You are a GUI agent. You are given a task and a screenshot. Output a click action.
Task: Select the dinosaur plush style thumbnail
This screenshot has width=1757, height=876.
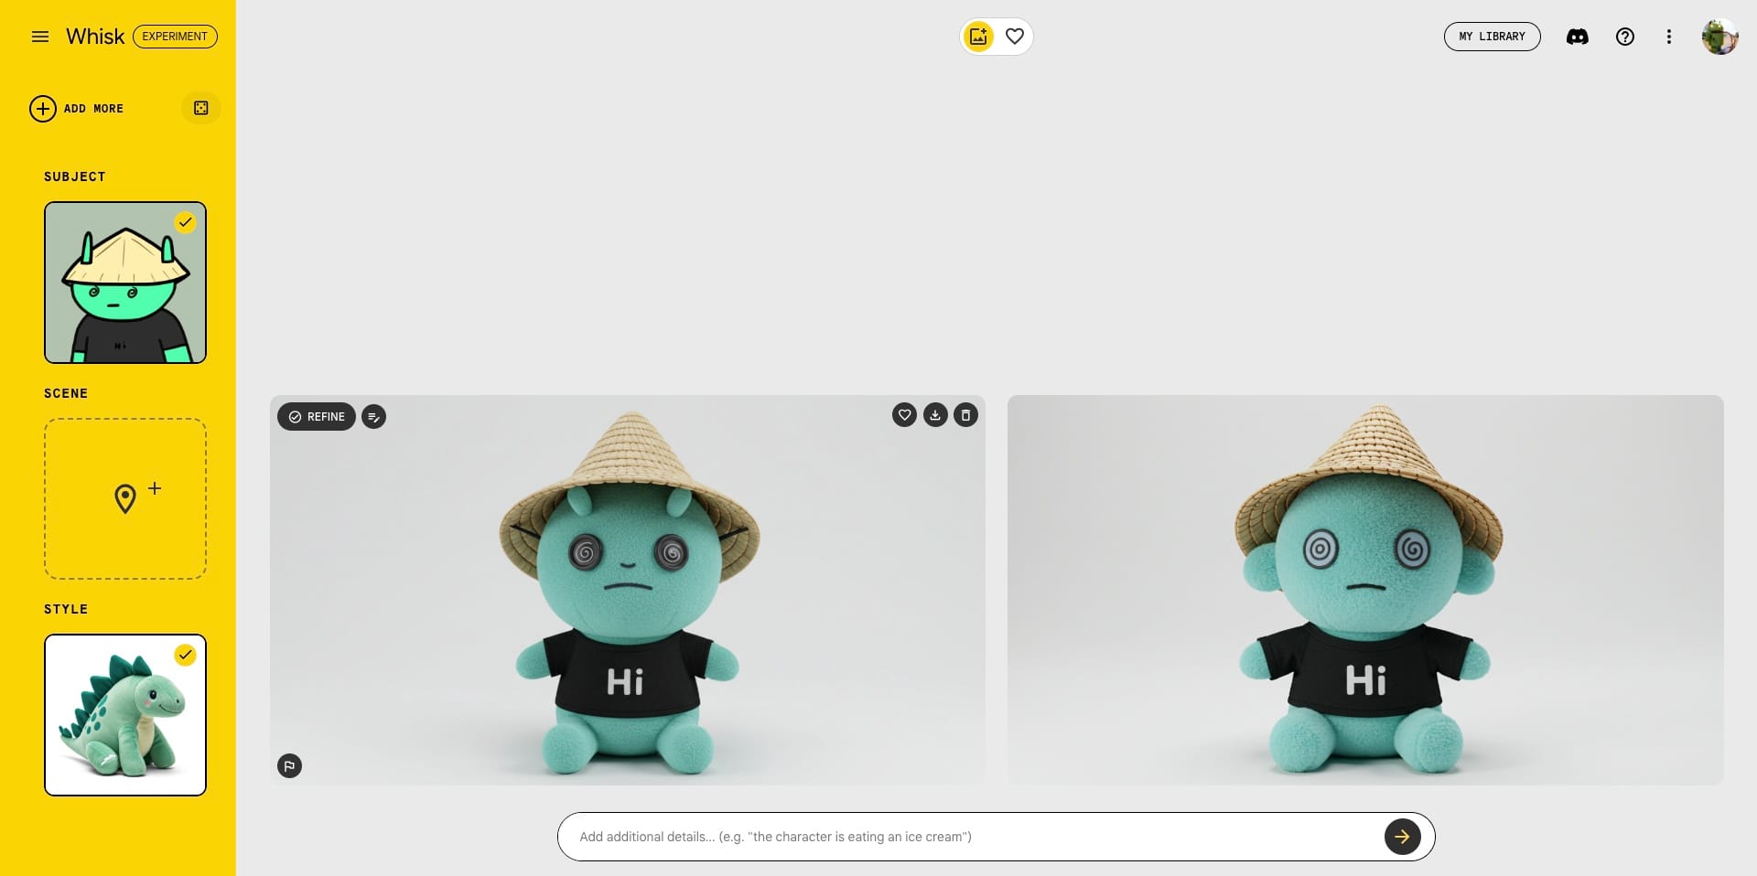point(125,715)
